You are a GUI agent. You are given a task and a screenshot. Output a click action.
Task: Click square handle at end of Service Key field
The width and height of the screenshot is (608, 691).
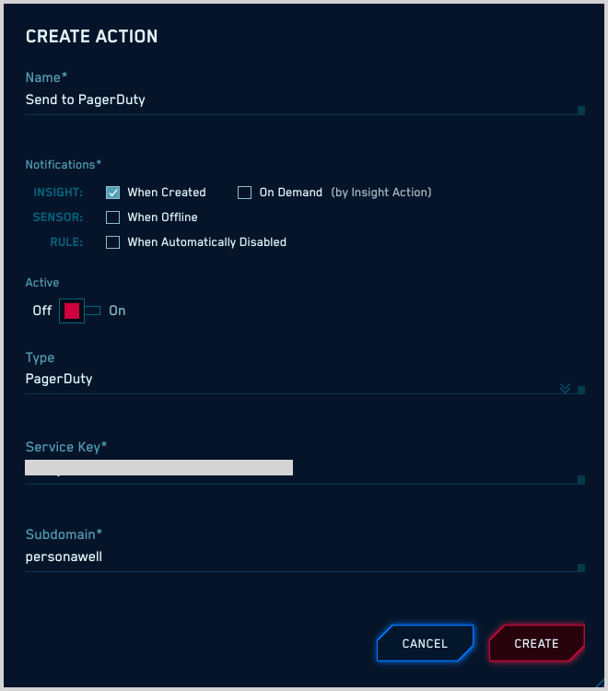581,479
